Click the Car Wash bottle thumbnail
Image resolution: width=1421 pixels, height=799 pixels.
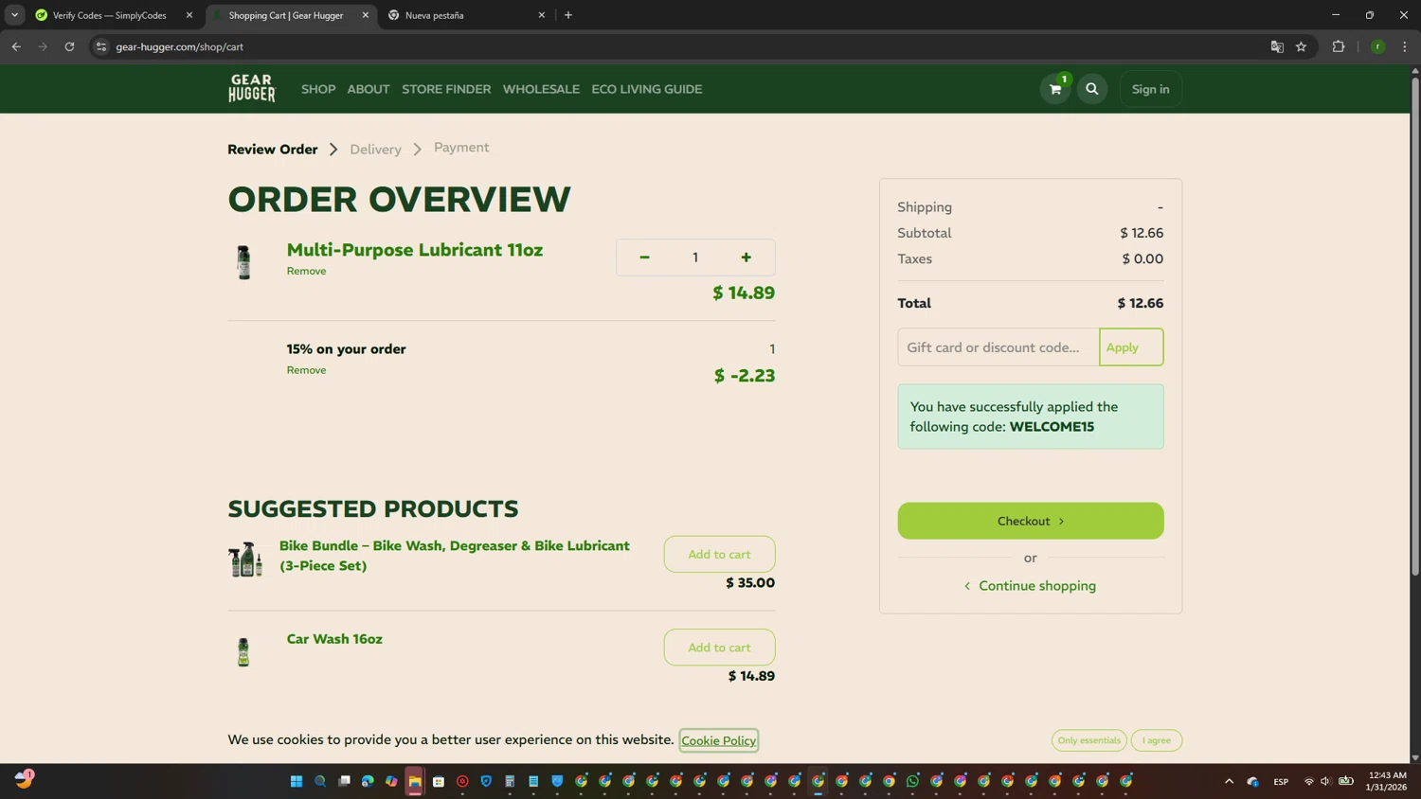(x=243, y=652)
